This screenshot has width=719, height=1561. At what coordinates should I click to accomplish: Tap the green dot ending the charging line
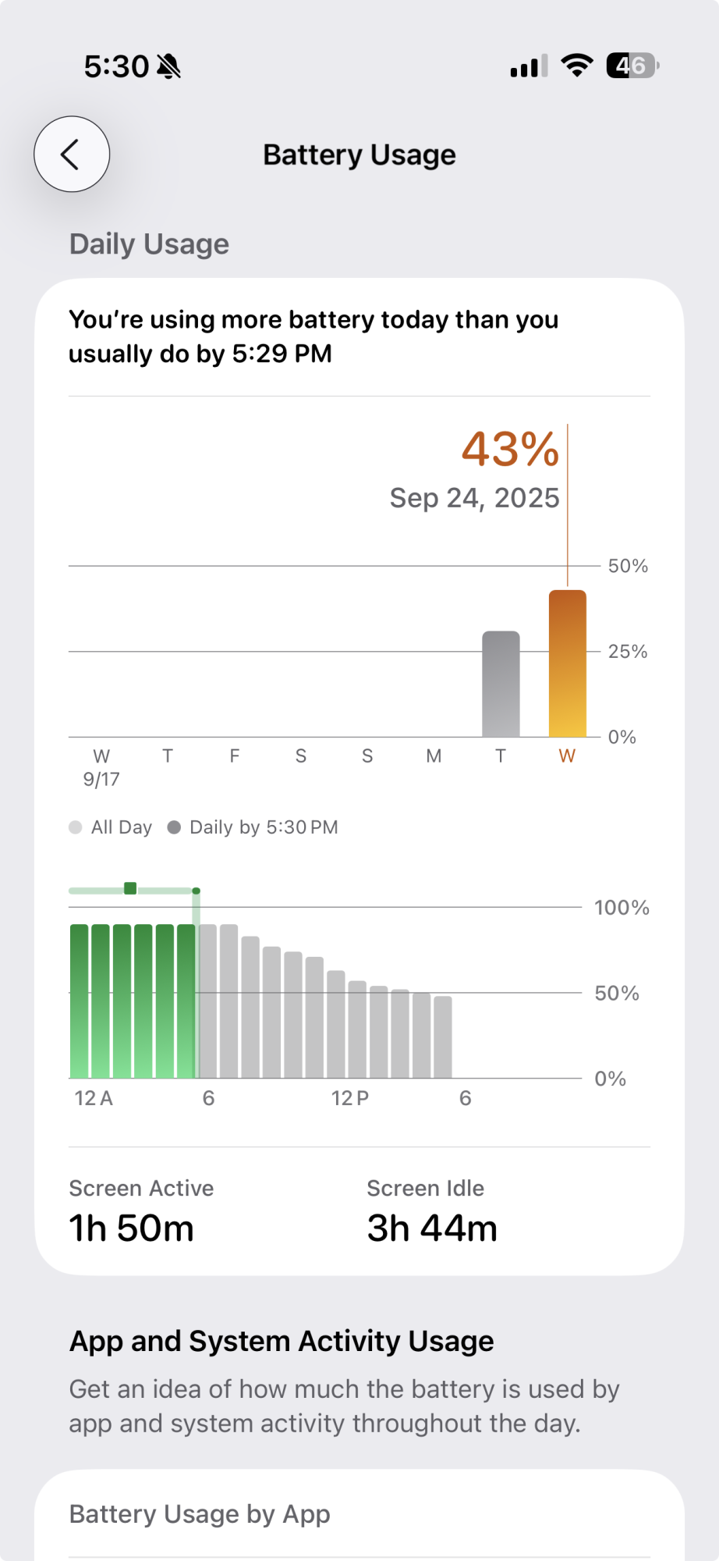197,891
